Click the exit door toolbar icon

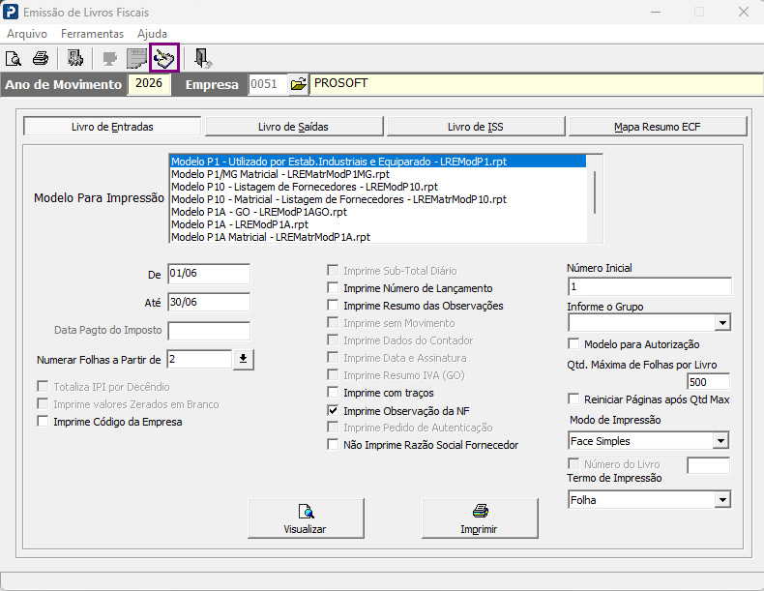click(201, 58)
